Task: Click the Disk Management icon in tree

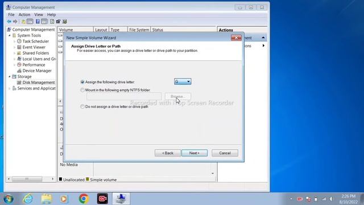Action: [x=19, y=82]
